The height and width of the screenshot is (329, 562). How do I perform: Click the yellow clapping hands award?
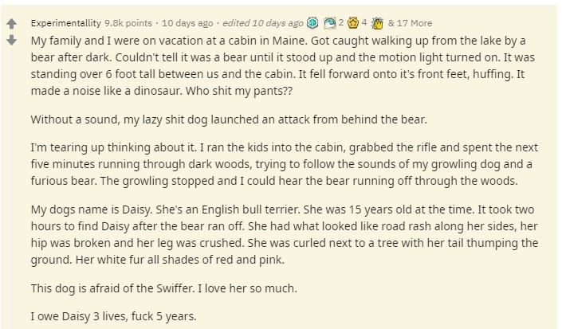377,23
